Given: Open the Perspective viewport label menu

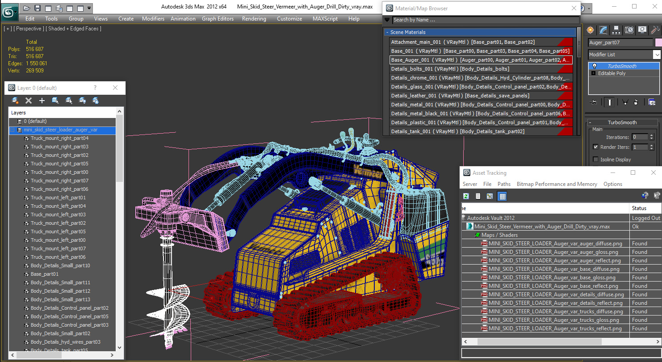Looking at the screenshot, I should click(29, 29).
